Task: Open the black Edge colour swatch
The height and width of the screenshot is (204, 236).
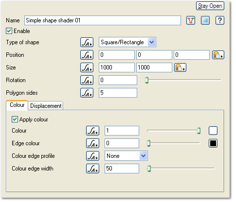Action: coord(213,143)
